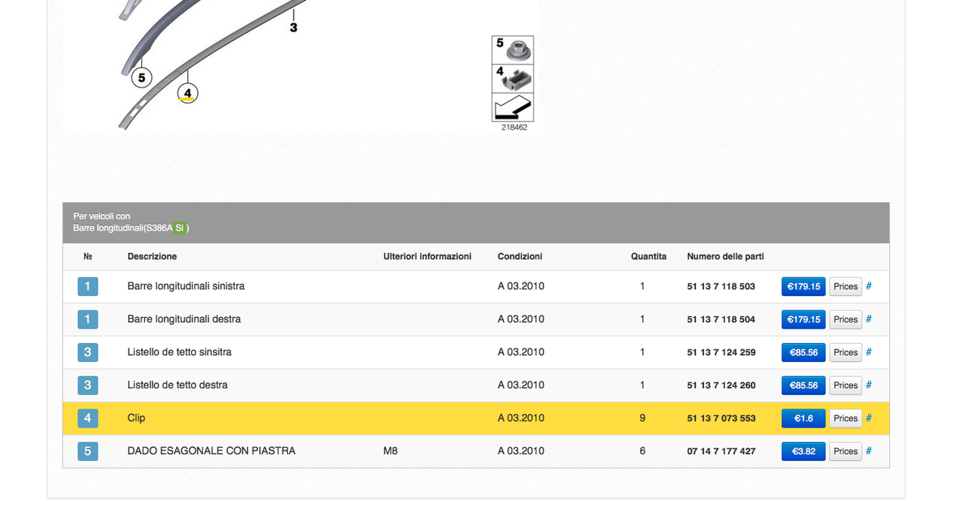This screenshot has width=967, height=516.
Task: Select part number 51 13 7 073 553
Action: 721,419
